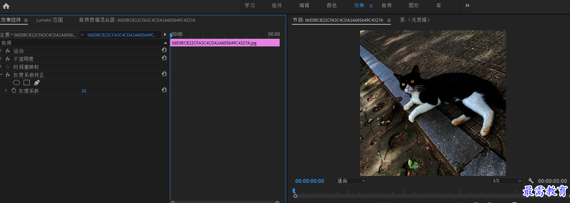Open the 适合 zoom level dropdown
This screenshot has width=570, height=203.
click(351, 181)
